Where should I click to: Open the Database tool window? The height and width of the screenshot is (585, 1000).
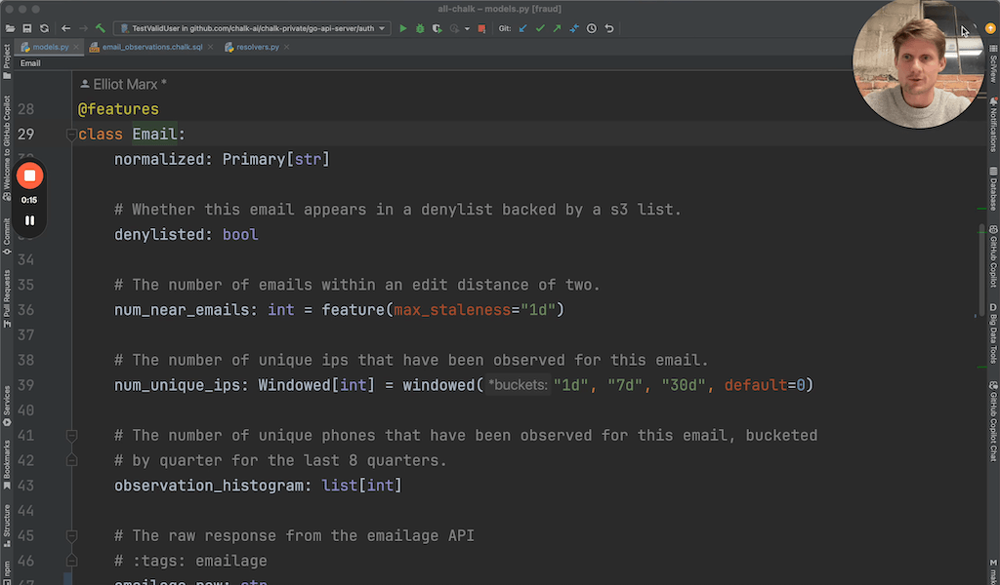pos(992,194)
